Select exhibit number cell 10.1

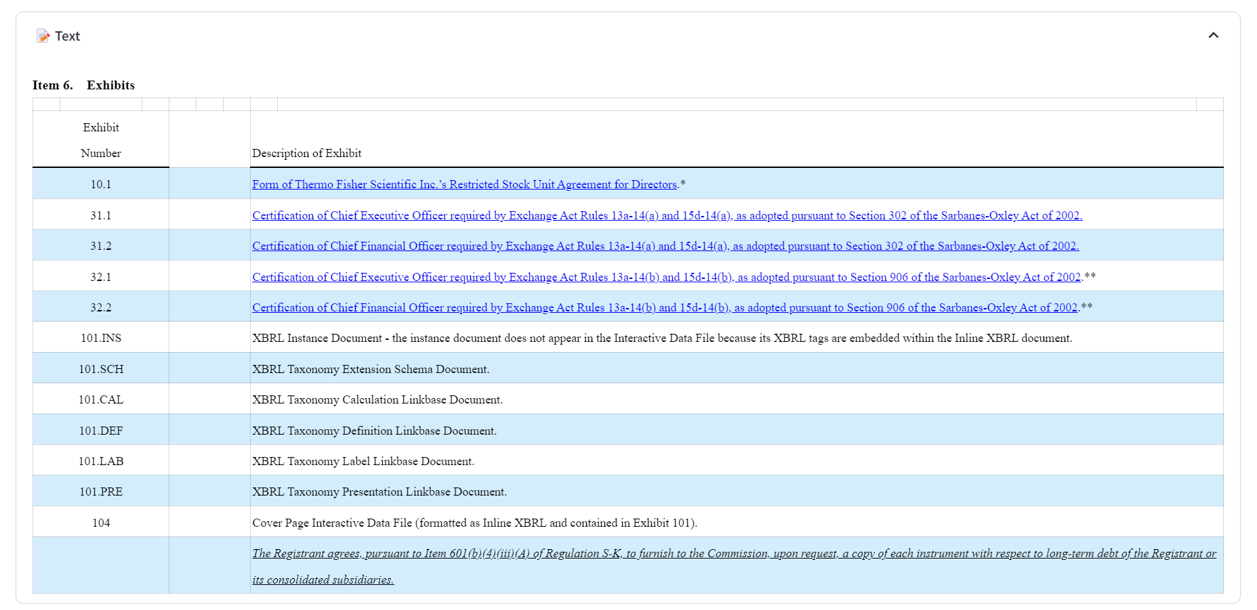(100, 183)
